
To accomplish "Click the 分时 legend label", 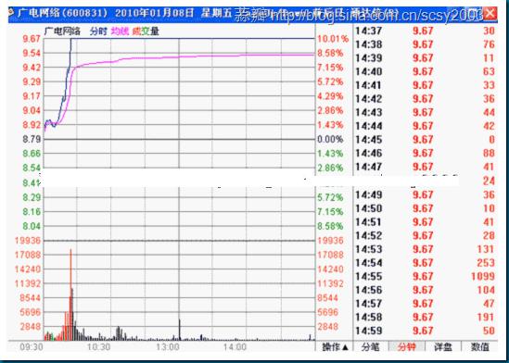I will [x=98, y=31].
